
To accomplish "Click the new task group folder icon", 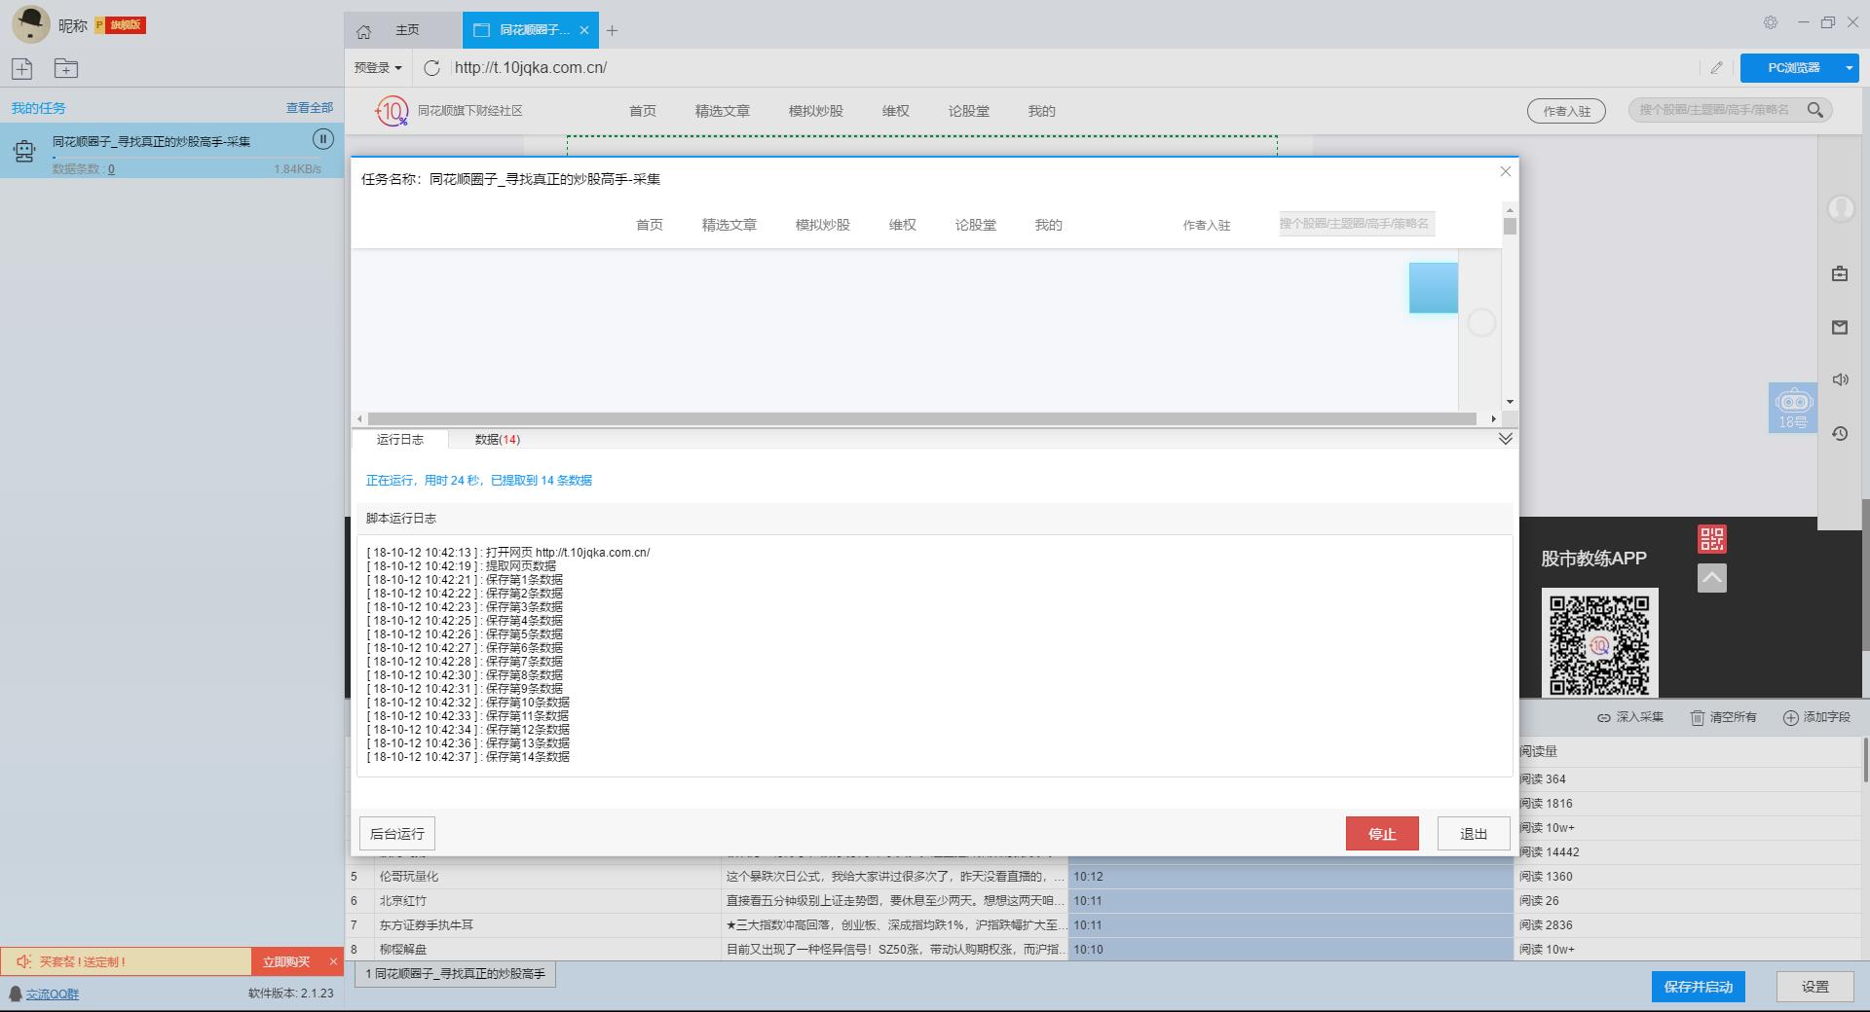I will click(66, 68).
